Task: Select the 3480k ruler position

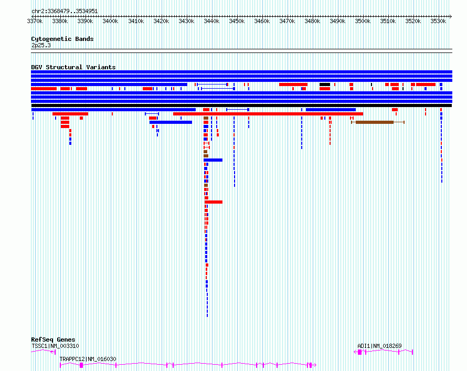Action: [x=312, y=21]
